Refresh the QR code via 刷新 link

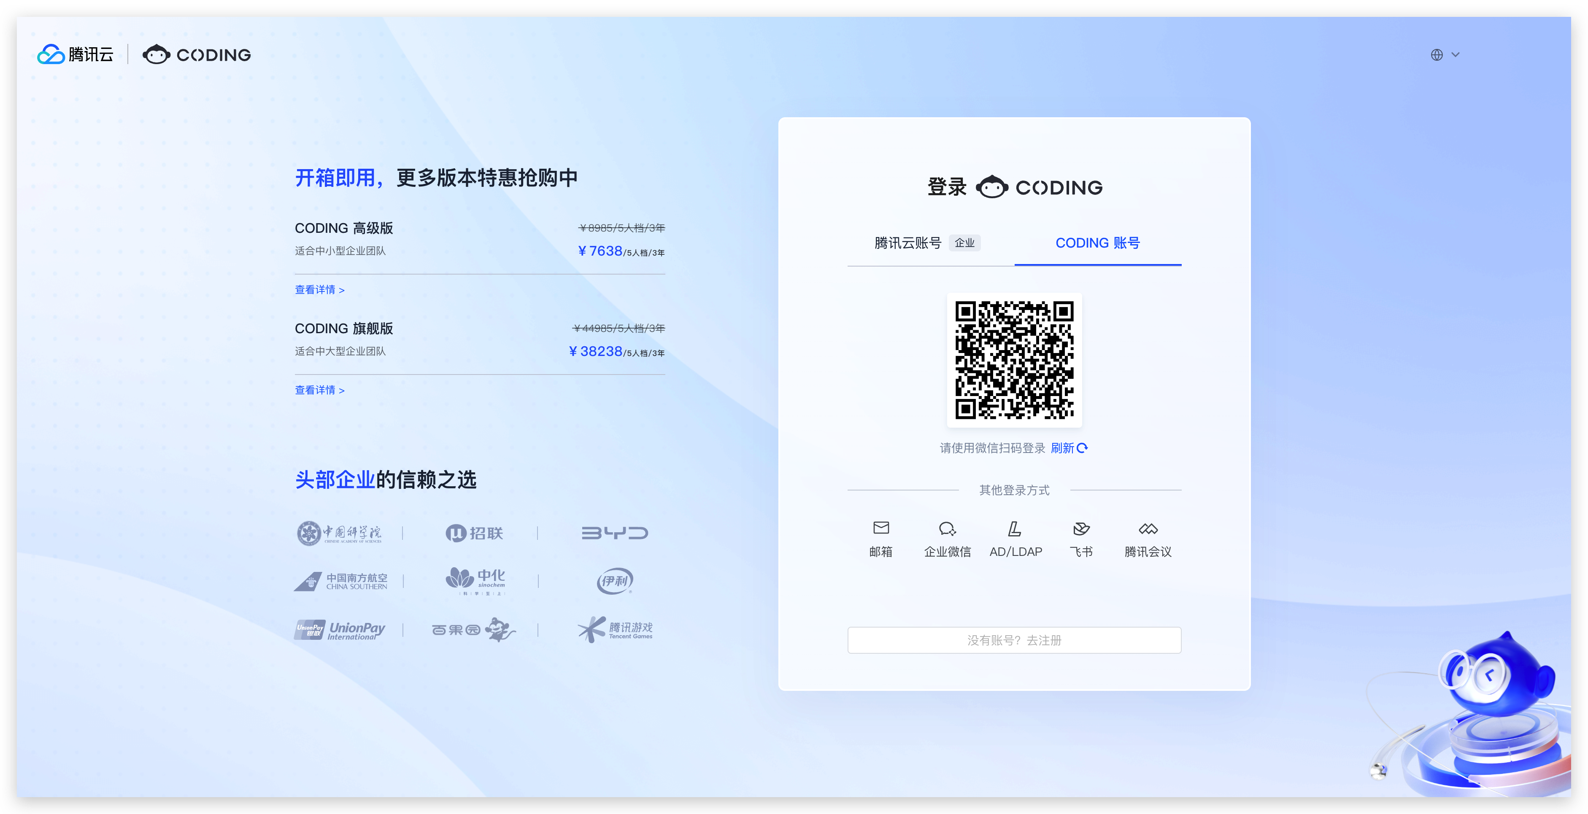pyautogui.click(x=1069, y=448)
